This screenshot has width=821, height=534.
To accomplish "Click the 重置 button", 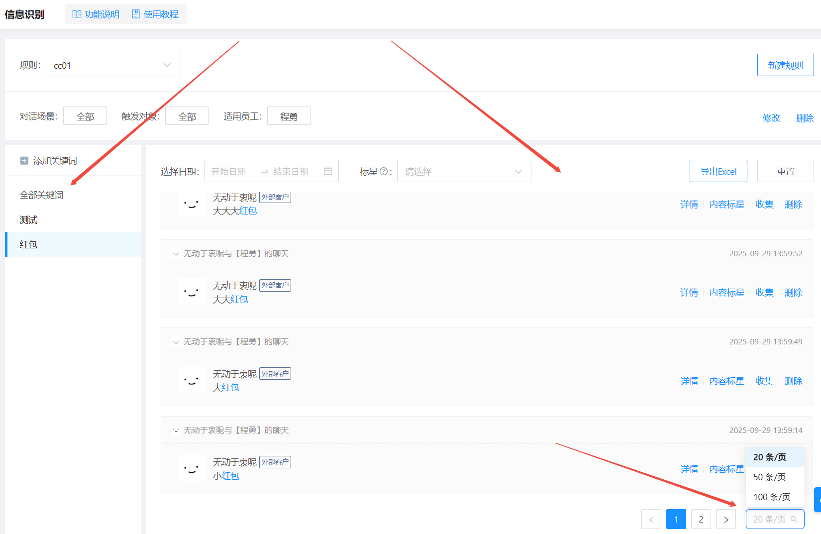I will point(785,171).
